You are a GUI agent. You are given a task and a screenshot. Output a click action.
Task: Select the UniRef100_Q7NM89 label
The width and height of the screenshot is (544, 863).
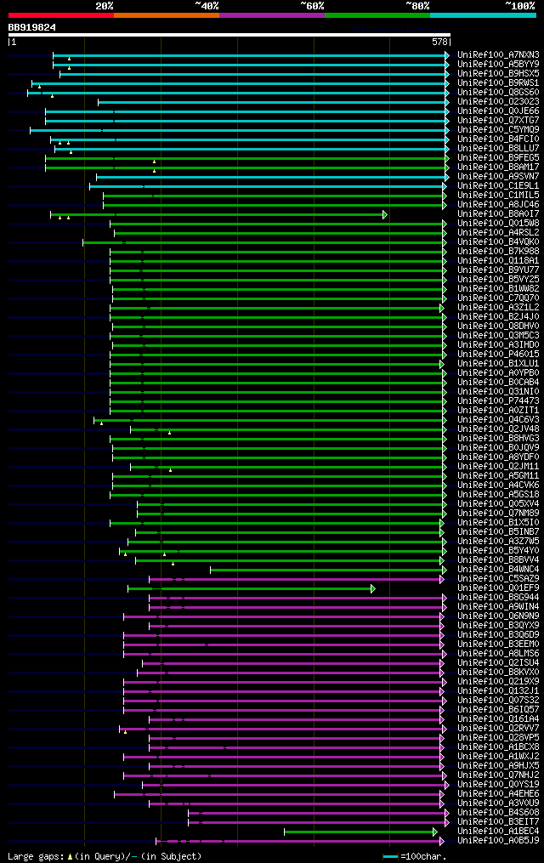click(498, 514)
